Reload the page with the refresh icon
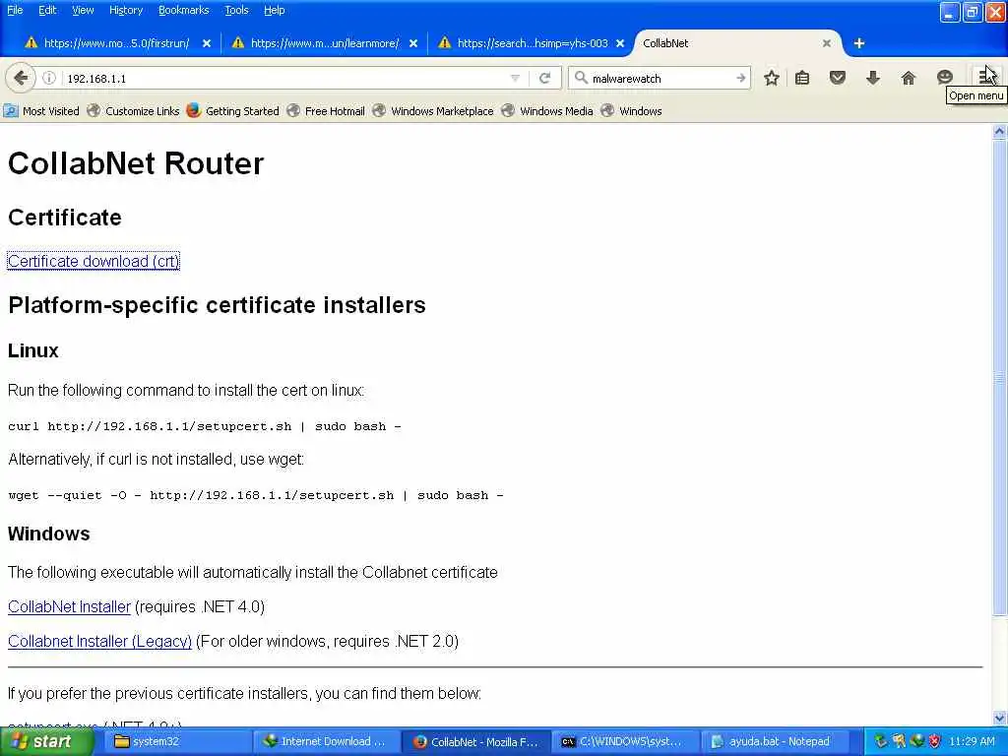This screenshot has width=1008, height=756. 544,78
